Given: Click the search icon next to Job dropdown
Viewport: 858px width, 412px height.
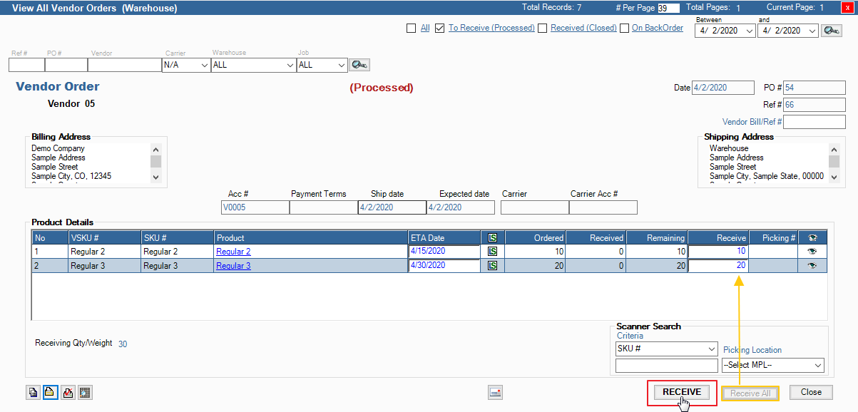Looking at the screenshot, I should [359, 65].
